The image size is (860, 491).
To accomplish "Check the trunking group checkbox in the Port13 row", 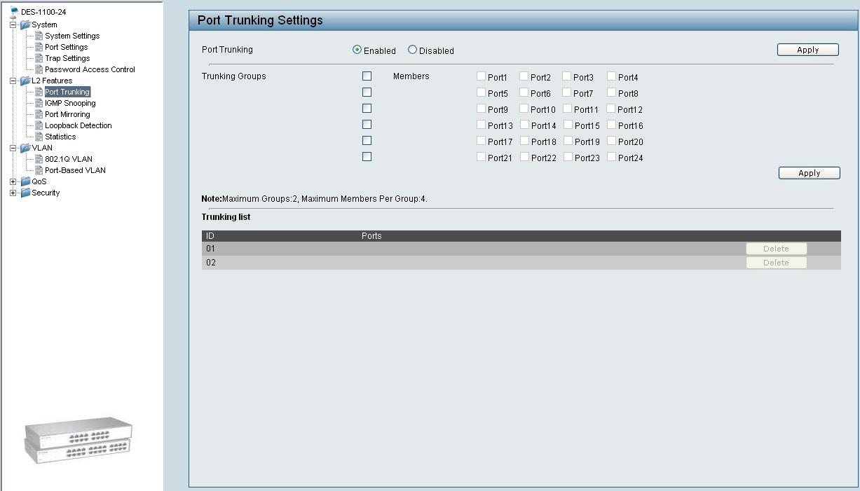I will [367, 124].
